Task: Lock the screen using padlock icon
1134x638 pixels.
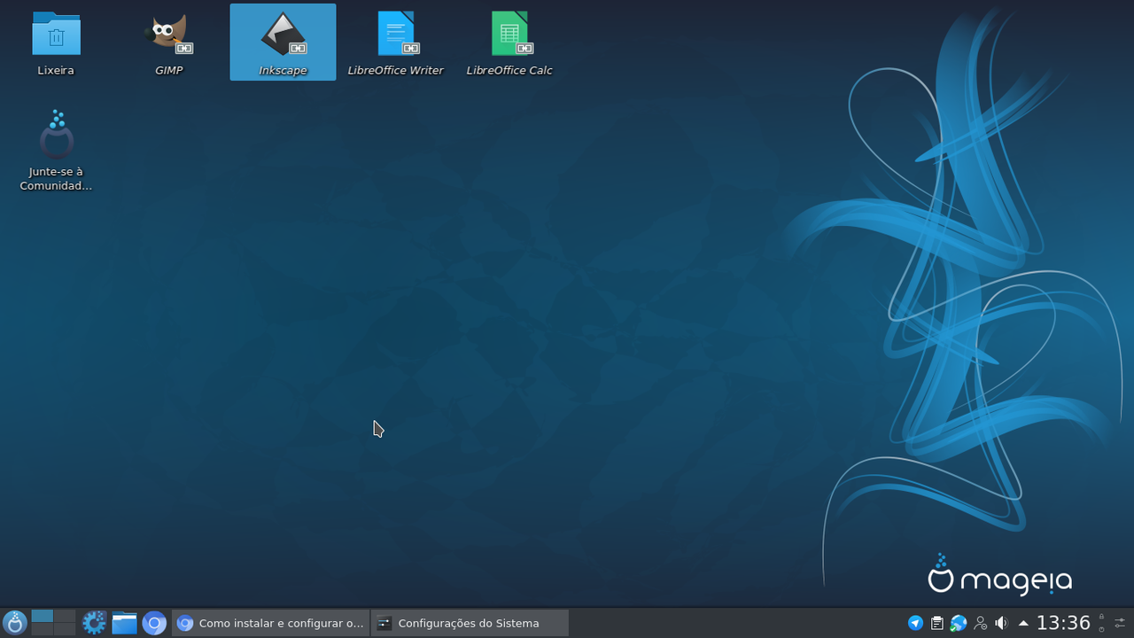Action: point(1101,617)
